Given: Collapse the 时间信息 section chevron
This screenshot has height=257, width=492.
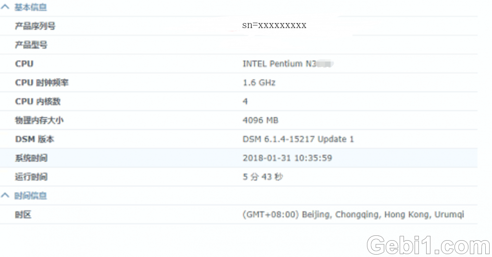Looking at the screenshot, I should point(5,195).
